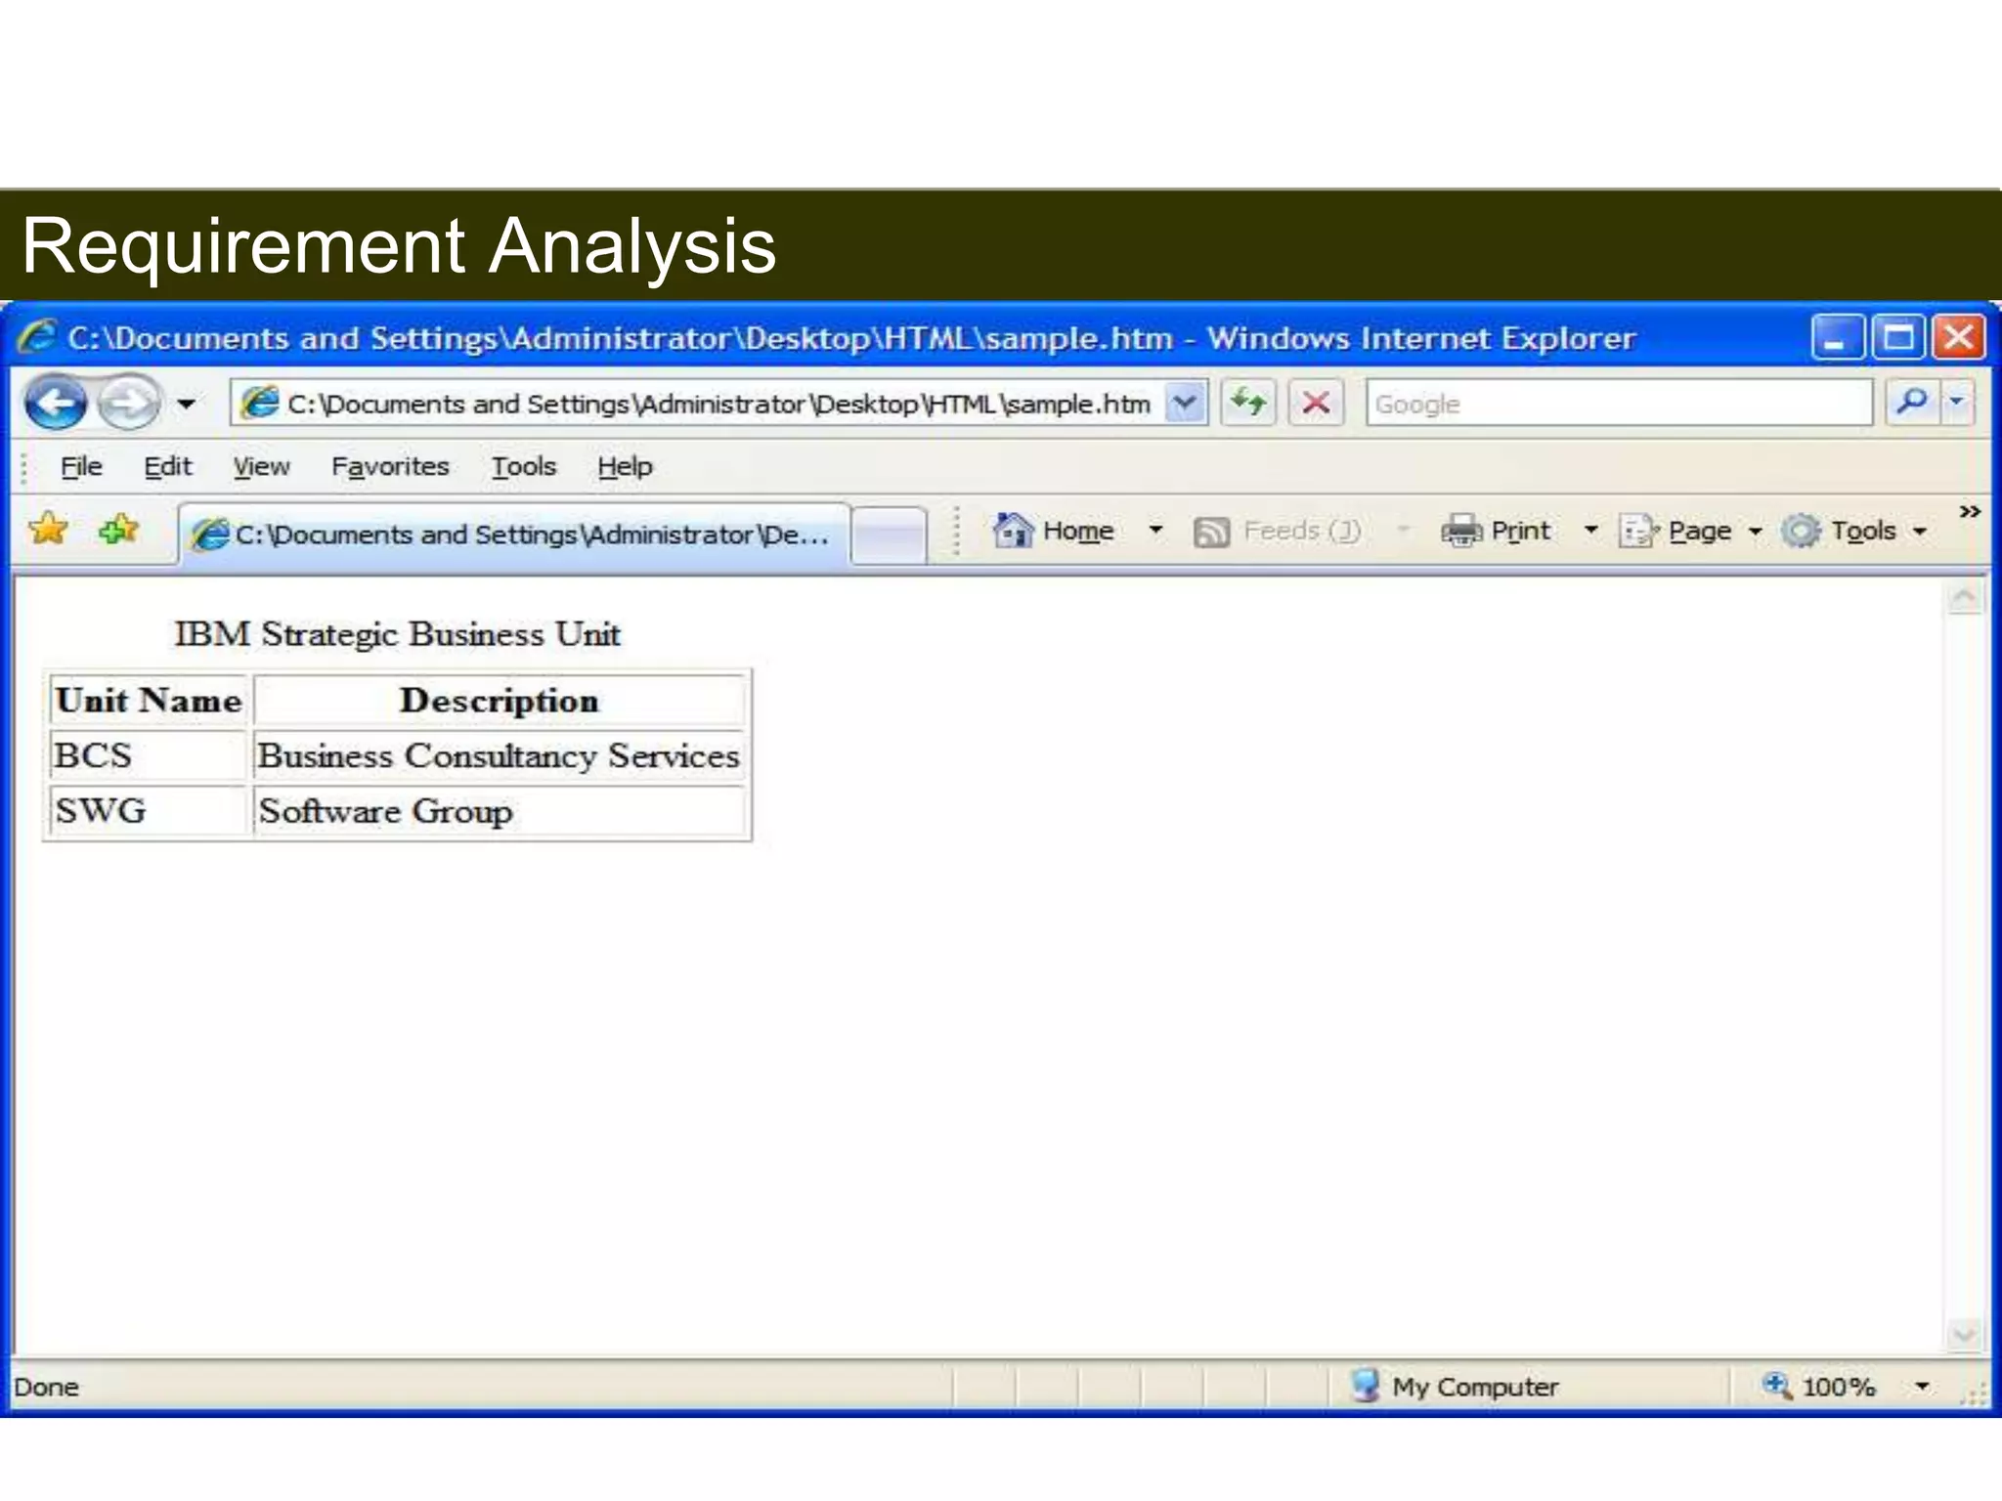
Task: Click the magnifier Search button
Action: pos(1912,403)
